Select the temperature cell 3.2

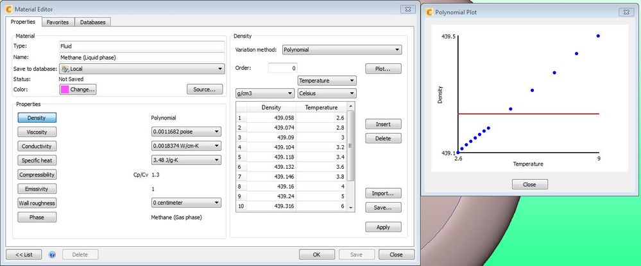point(321,147)
